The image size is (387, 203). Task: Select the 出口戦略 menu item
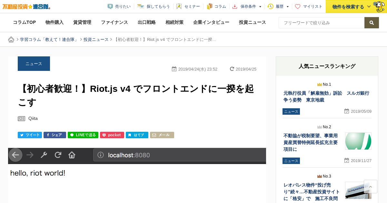click(x=147, y=22)
